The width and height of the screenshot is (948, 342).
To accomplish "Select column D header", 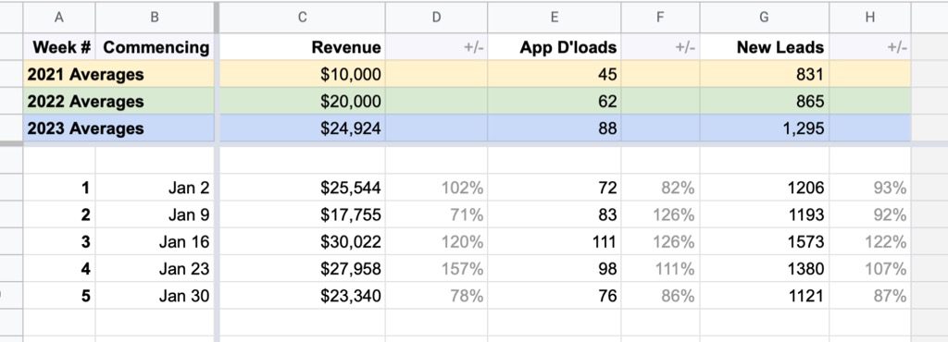I will 437,18.
